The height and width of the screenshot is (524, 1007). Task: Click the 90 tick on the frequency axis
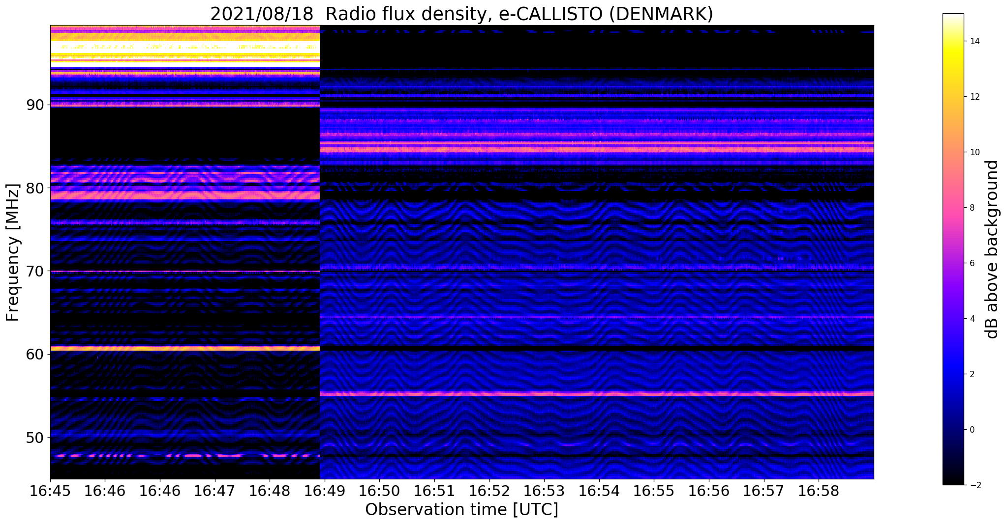[34, 105]
